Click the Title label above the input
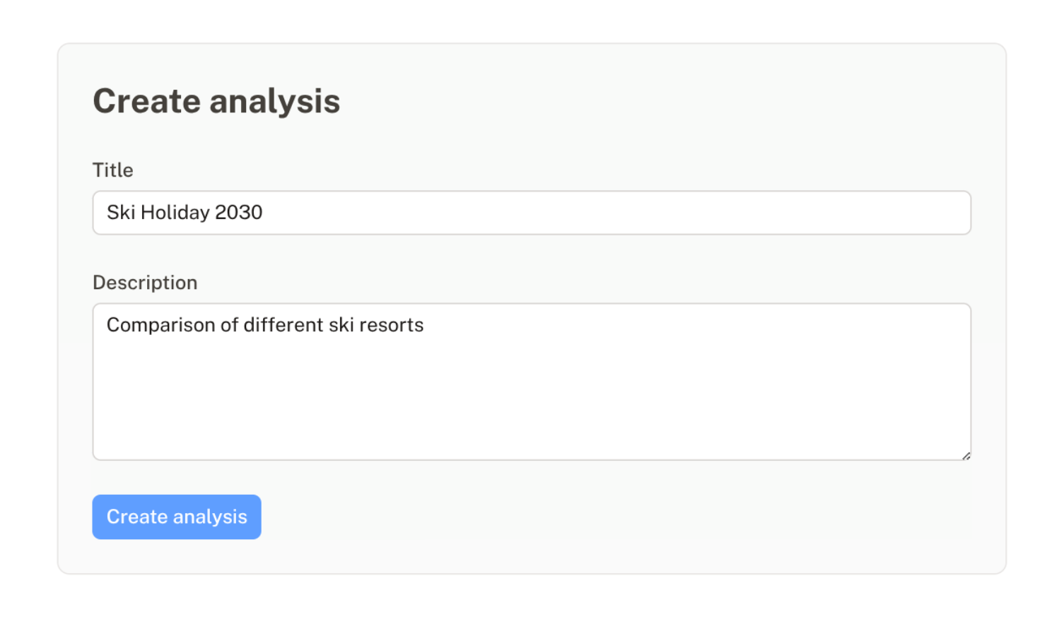1047x617 pixels. (112, 170)
